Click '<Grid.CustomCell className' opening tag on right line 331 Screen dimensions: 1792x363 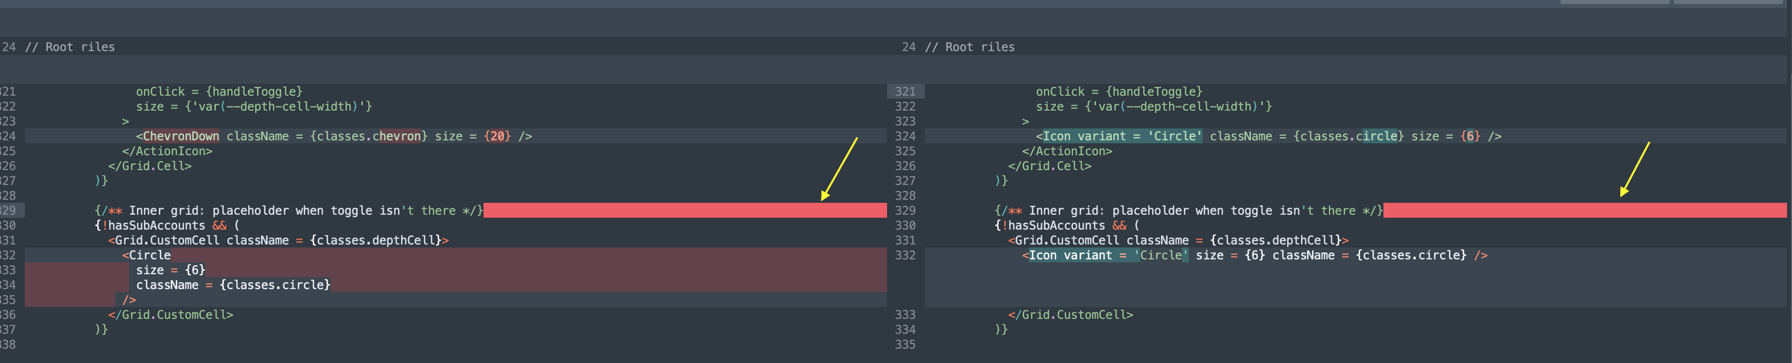coord(1178,240)
